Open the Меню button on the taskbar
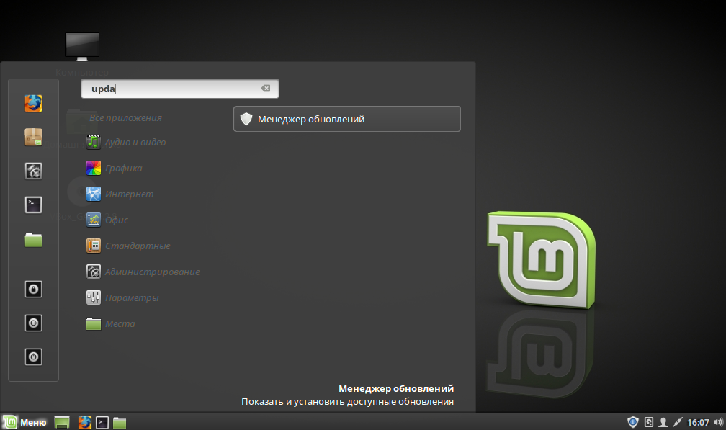726x430 pixels. pos(24,421)
